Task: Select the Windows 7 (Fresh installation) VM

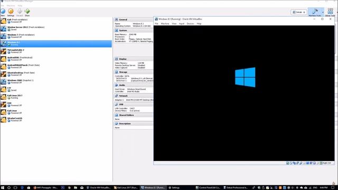Action: point(56,36)
